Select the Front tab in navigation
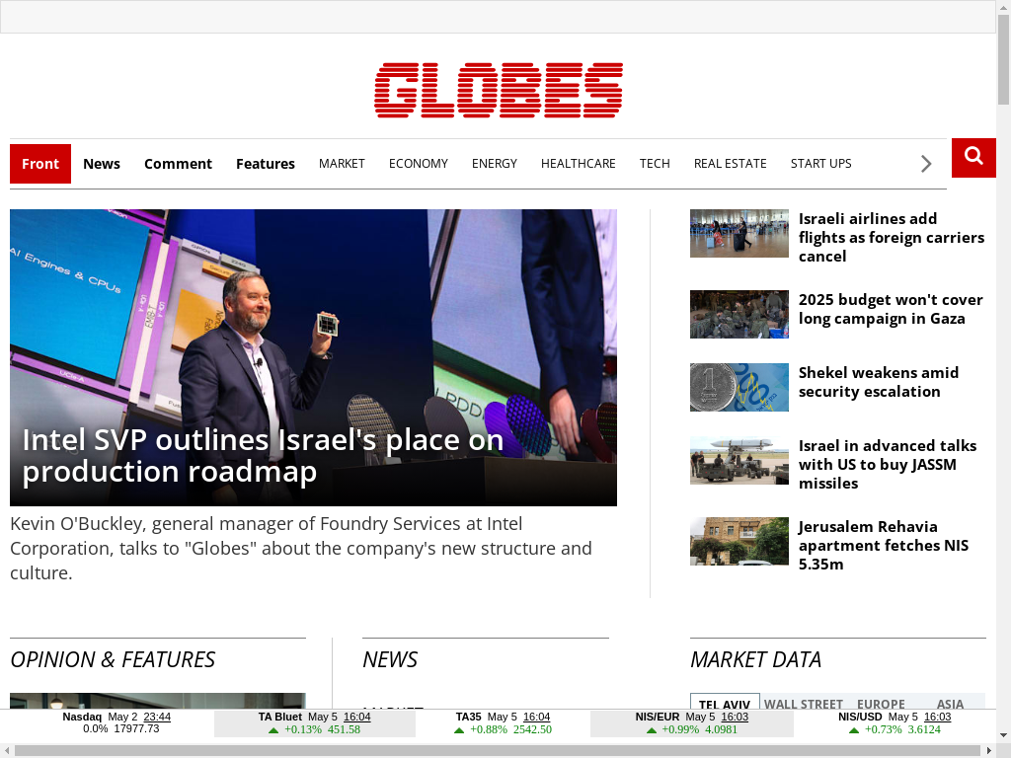This screenshot has width=1011, height=758. pyautogui.click(x=39, y=164)
